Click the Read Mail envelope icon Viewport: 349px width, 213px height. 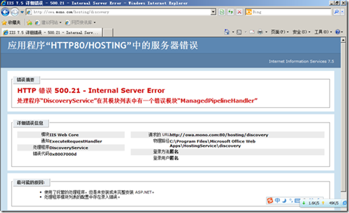(252, 32)
